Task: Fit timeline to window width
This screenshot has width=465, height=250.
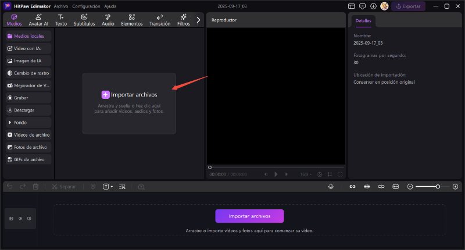Action: [x=396, y=187]
